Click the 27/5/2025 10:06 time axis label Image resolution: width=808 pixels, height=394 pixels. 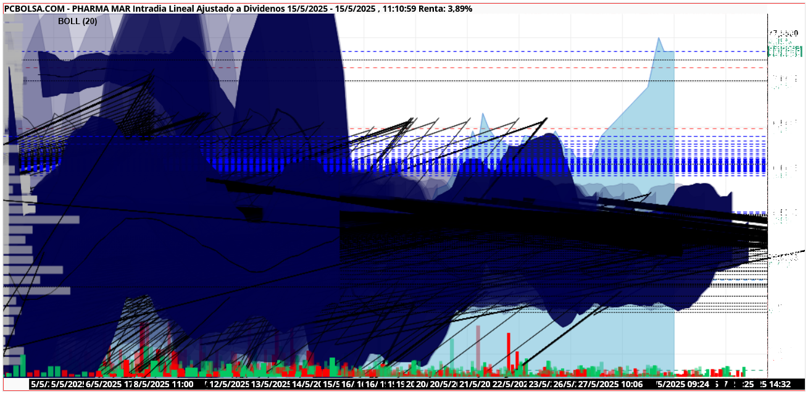(x=610, y=384)
